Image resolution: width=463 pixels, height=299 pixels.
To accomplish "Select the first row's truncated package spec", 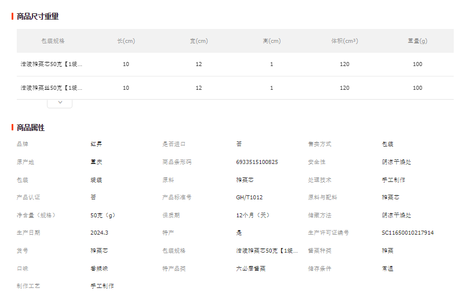I will click(x=52, y=64).
